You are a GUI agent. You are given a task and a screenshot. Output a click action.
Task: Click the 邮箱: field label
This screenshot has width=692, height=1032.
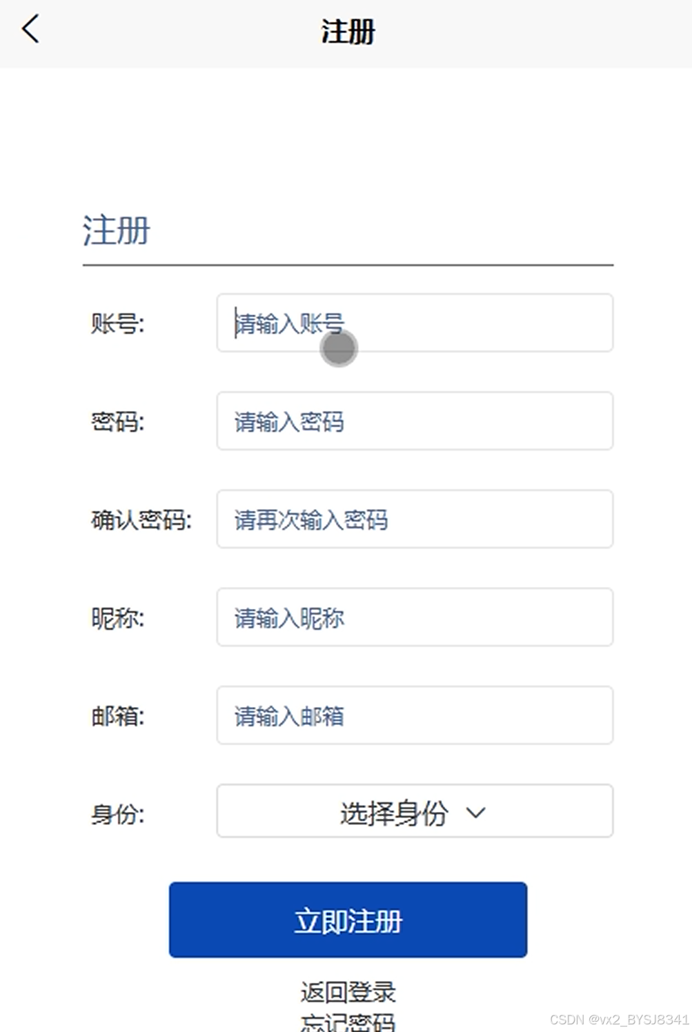coord(117,716)
